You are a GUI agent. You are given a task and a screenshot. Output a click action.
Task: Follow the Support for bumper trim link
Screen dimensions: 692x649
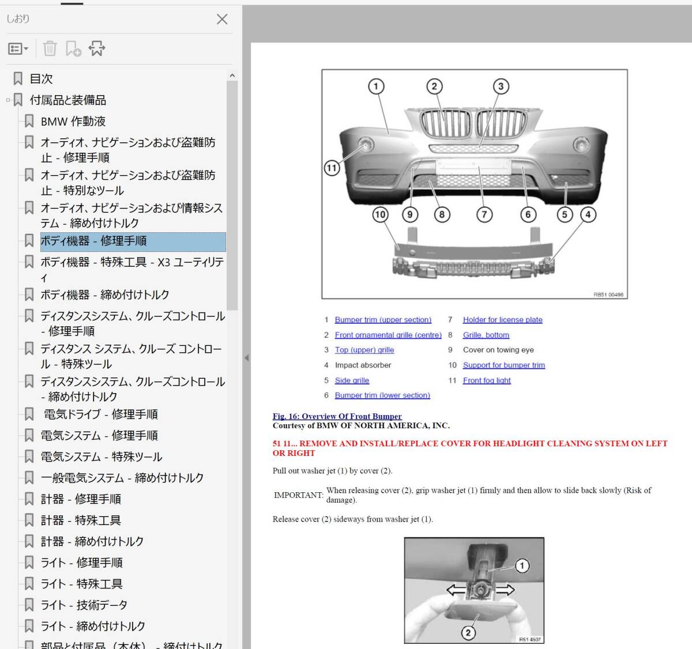point(503,365)
